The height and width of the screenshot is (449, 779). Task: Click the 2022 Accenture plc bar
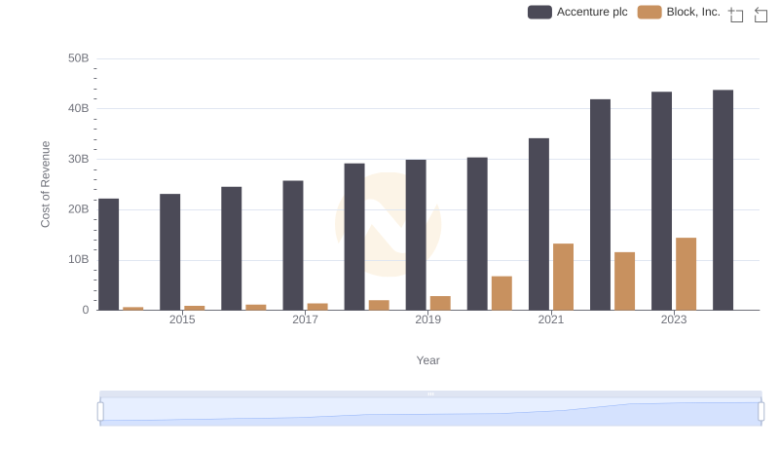[600, 205]
